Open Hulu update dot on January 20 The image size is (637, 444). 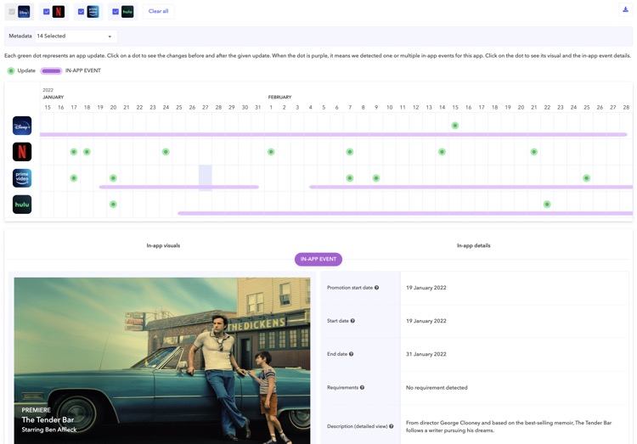click(113, 205)
